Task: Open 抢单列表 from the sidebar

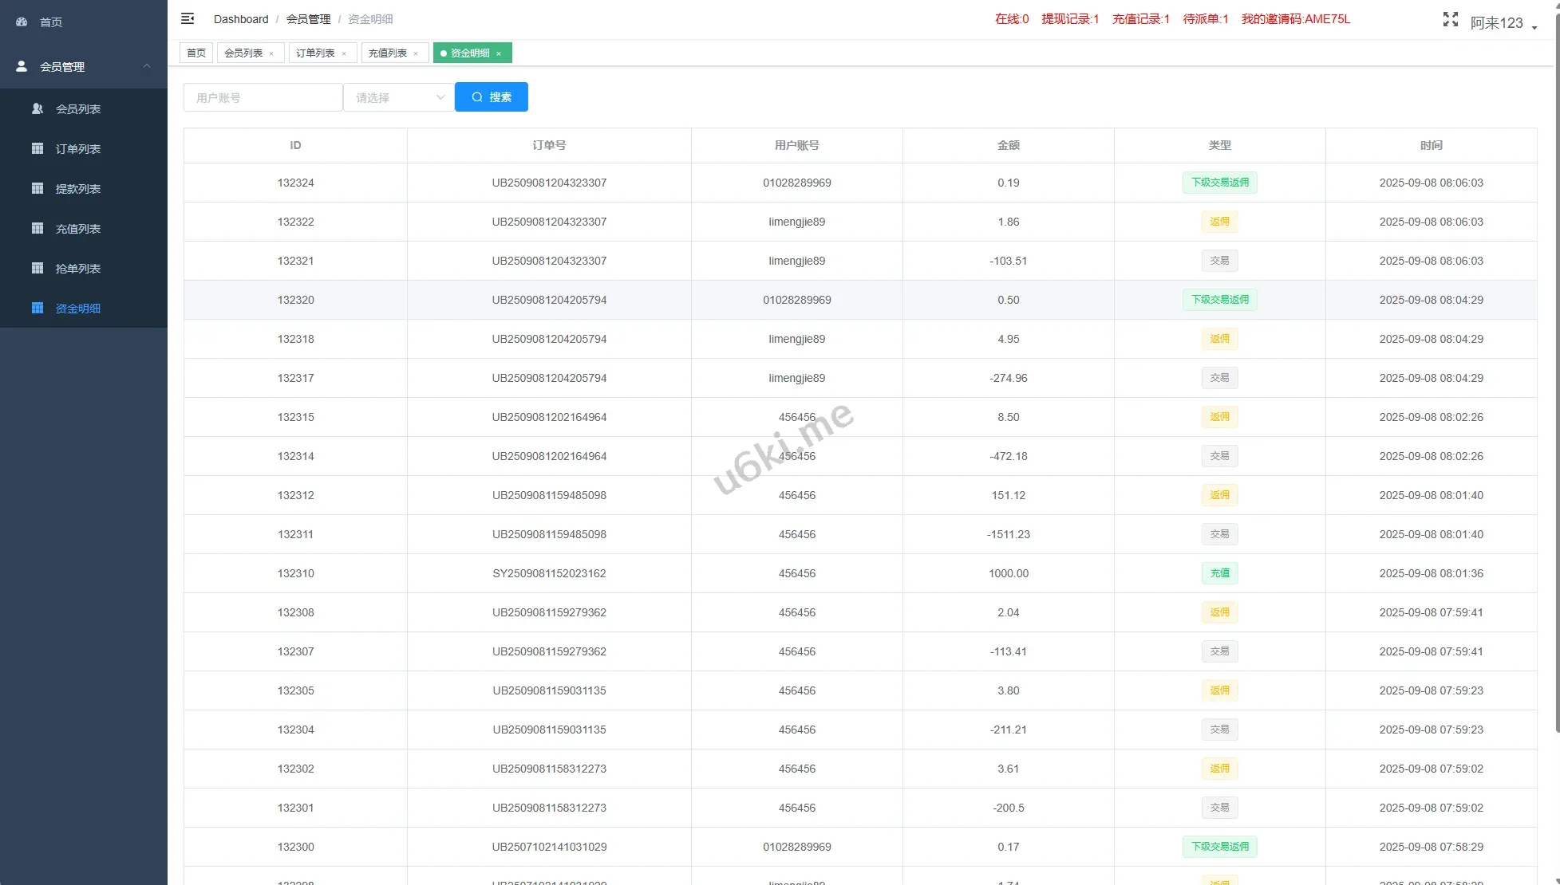Action: pos(77,269)
